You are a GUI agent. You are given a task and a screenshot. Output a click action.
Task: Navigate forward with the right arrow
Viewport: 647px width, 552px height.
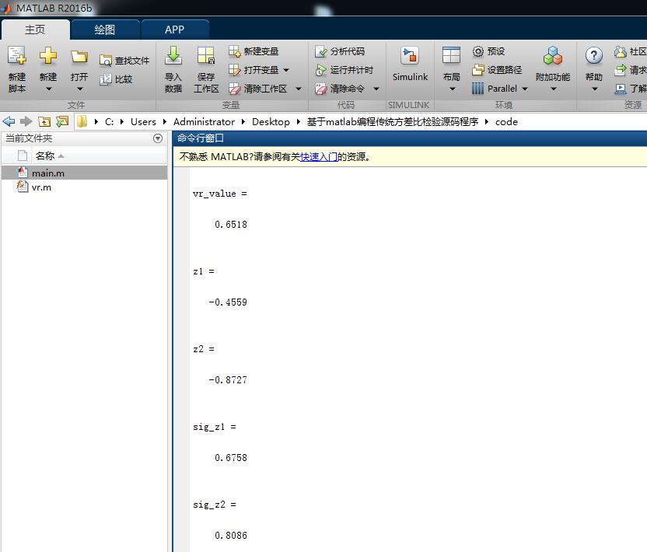click(x=26, y=121)
